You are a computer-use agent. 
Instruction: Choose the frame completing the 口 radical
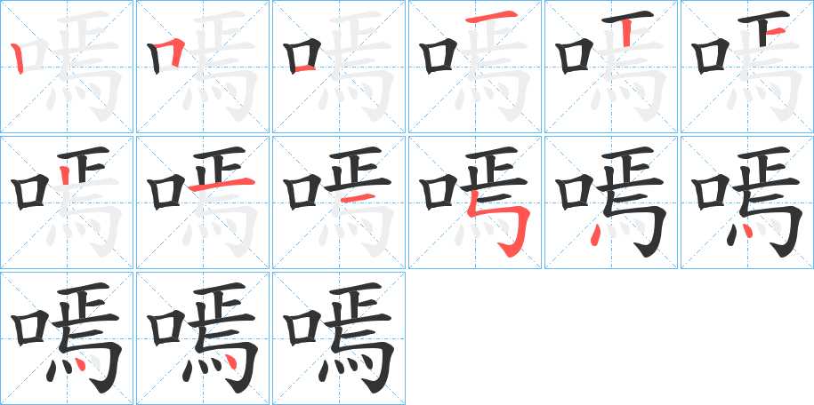[x=339, y=67]
